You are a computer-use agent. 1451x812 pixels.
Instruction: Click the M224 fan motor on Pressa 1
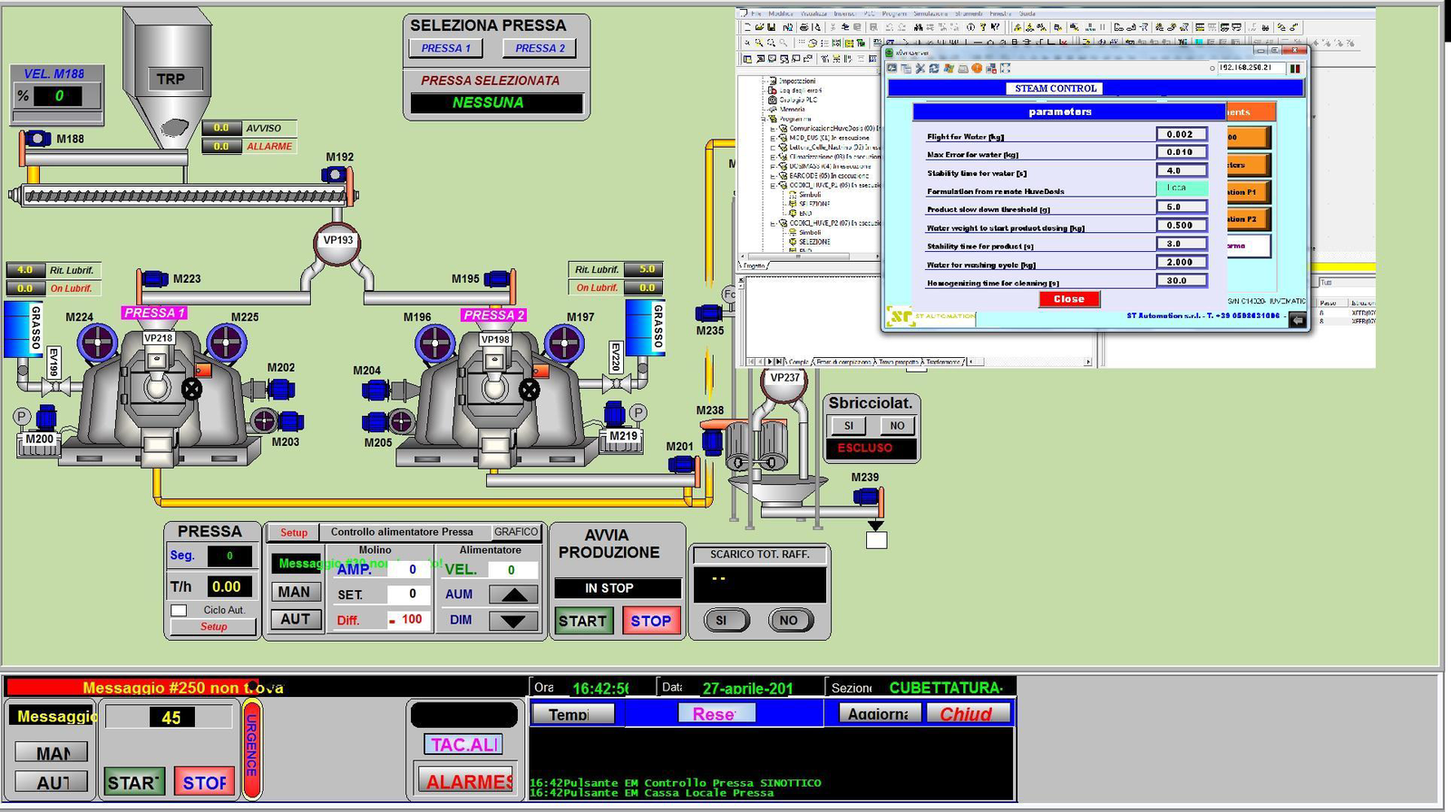click(97, 343)
